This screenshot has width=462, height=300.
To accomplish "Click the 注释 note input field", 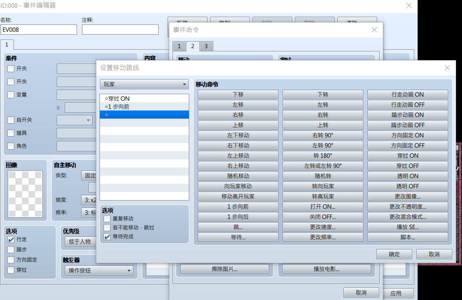I will pyautogui.click(x=120, y=30).
